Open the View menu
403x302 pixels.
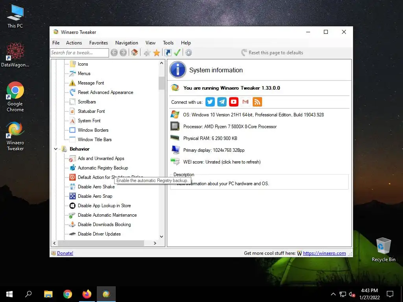click(x=150, y=43)
